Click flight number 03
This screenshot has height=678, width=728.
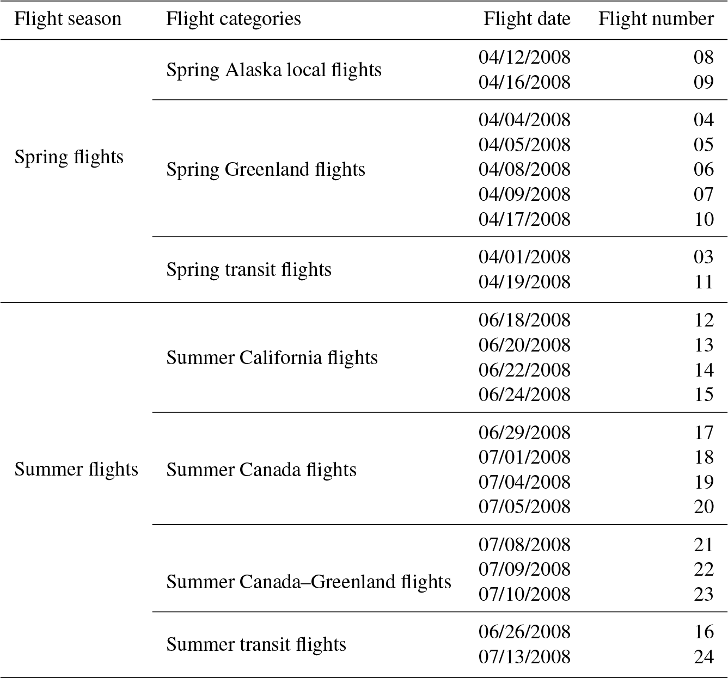[703, 257]
